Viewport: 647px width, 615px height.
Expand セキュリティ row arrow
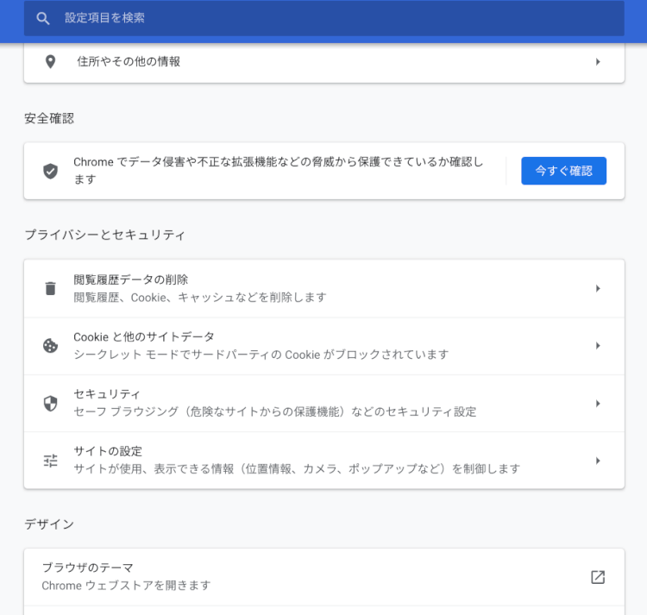pyautogui.click(x=598, y=404)
